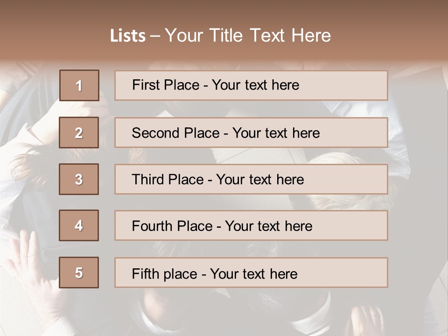The width and height of the screenshot is (448, 336).
Task: Click 'Your text here' in First Place row
Action: [255, 85]
